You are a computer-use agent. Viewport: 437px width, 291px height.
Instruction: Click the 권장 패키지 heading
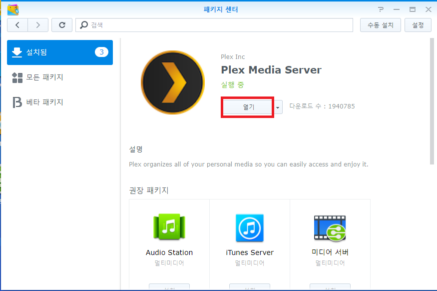[x=149, y=190]
